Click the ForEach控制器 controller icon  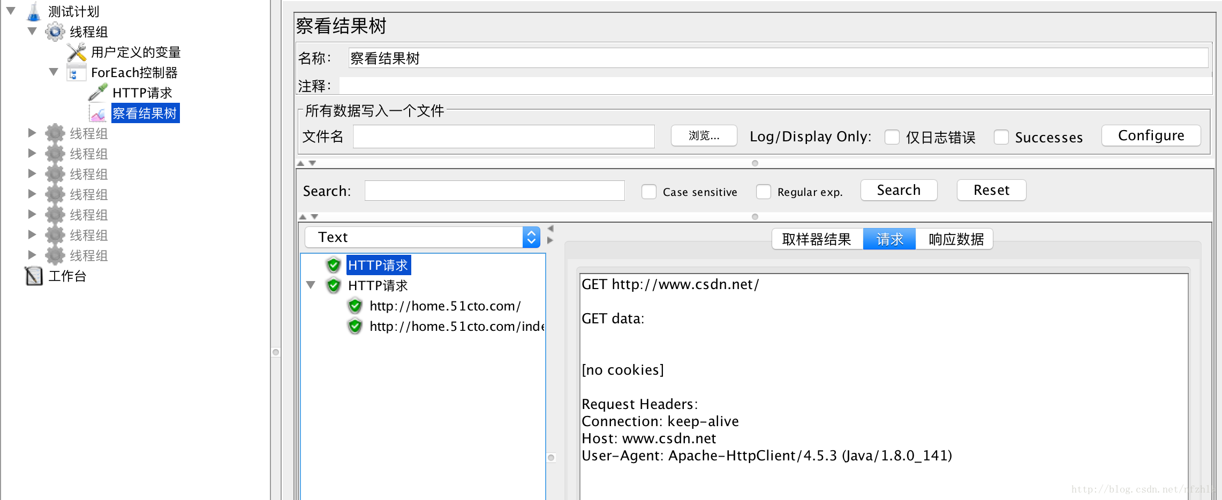point(76,72)
